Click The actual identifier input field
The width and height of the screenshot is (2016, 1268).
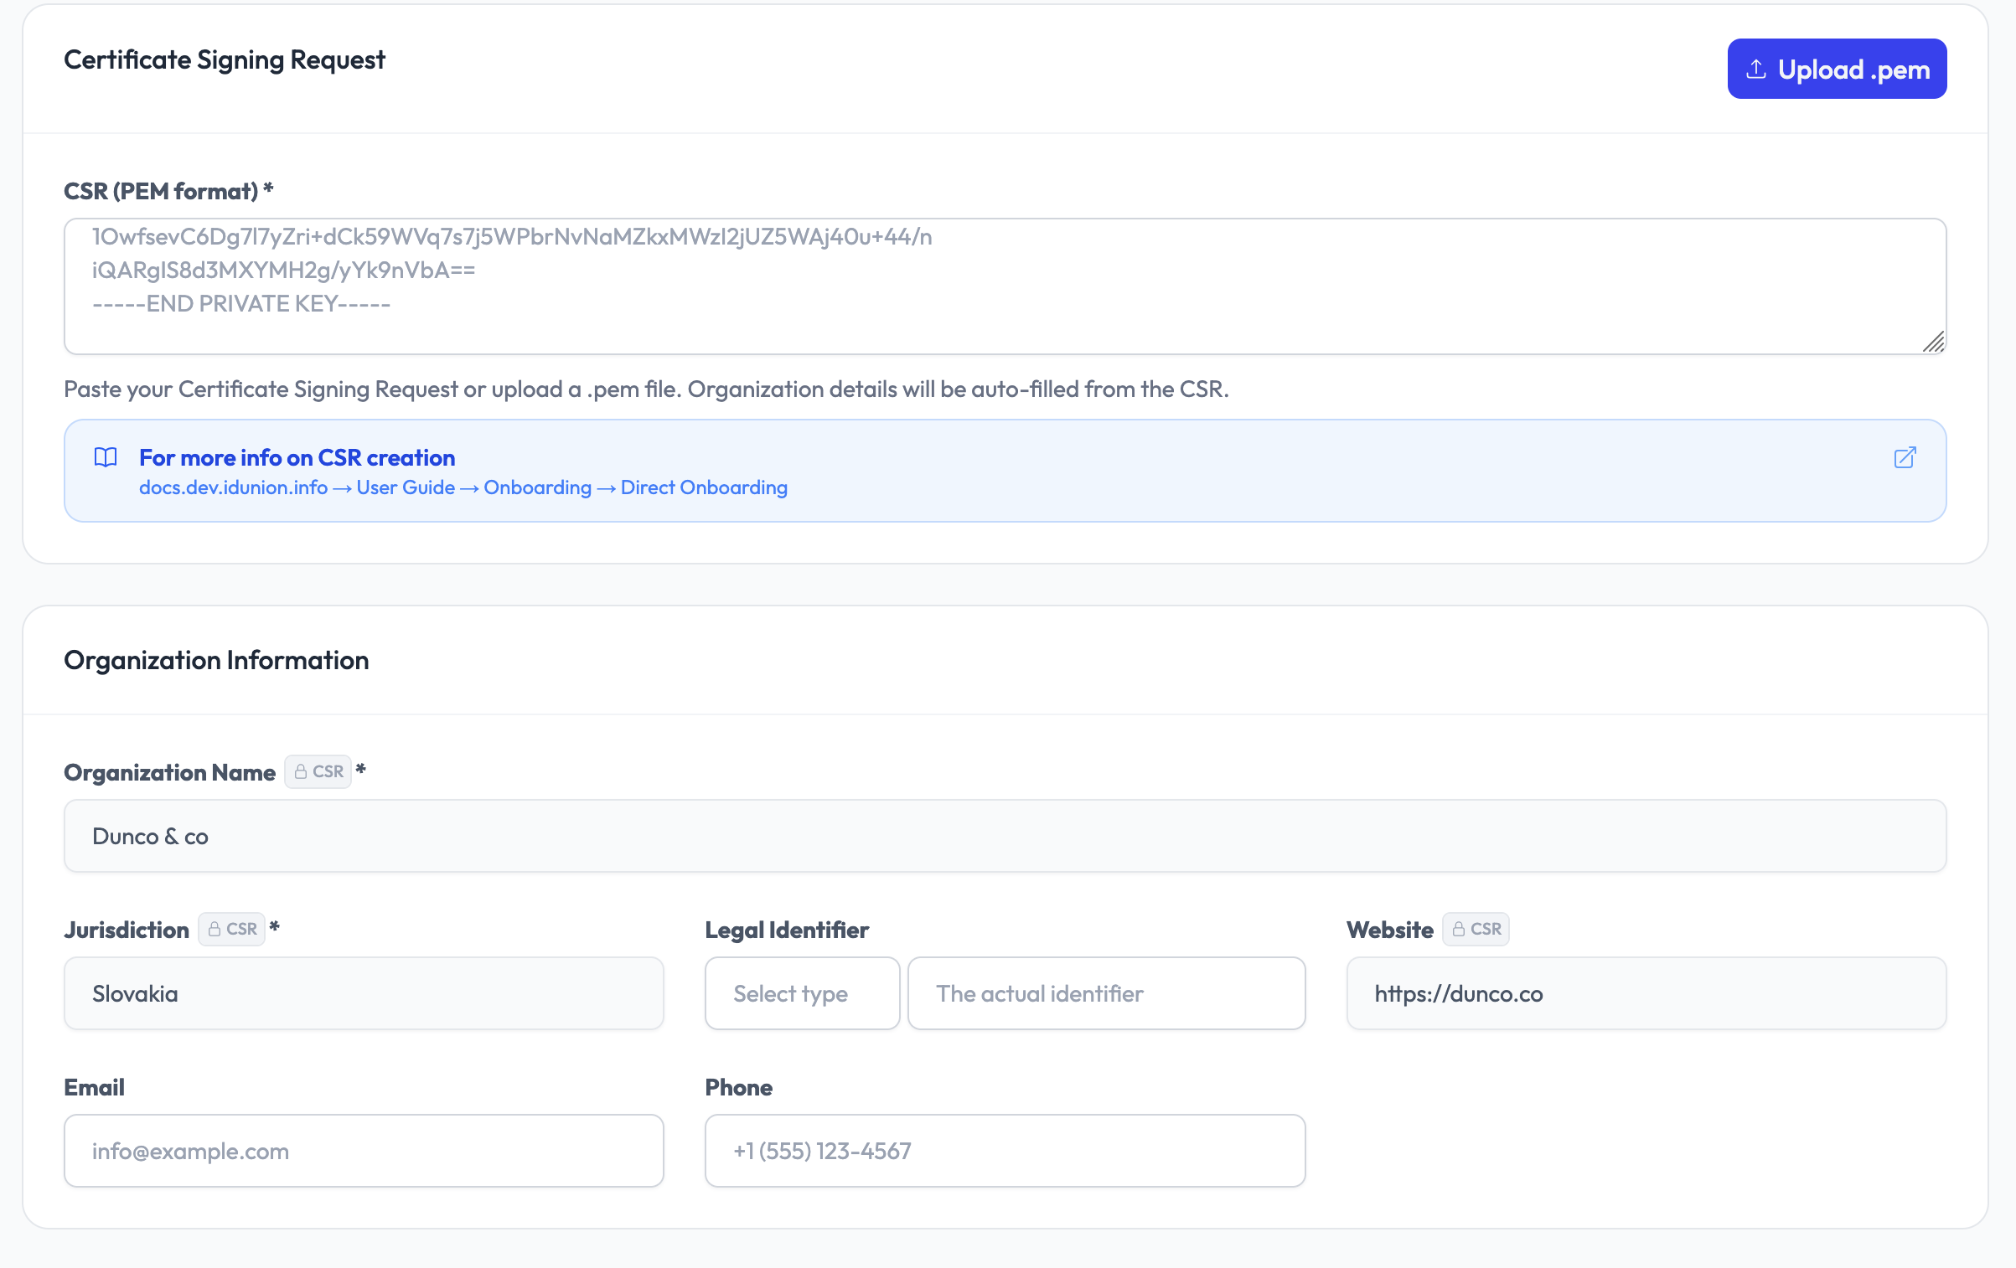1106,993
